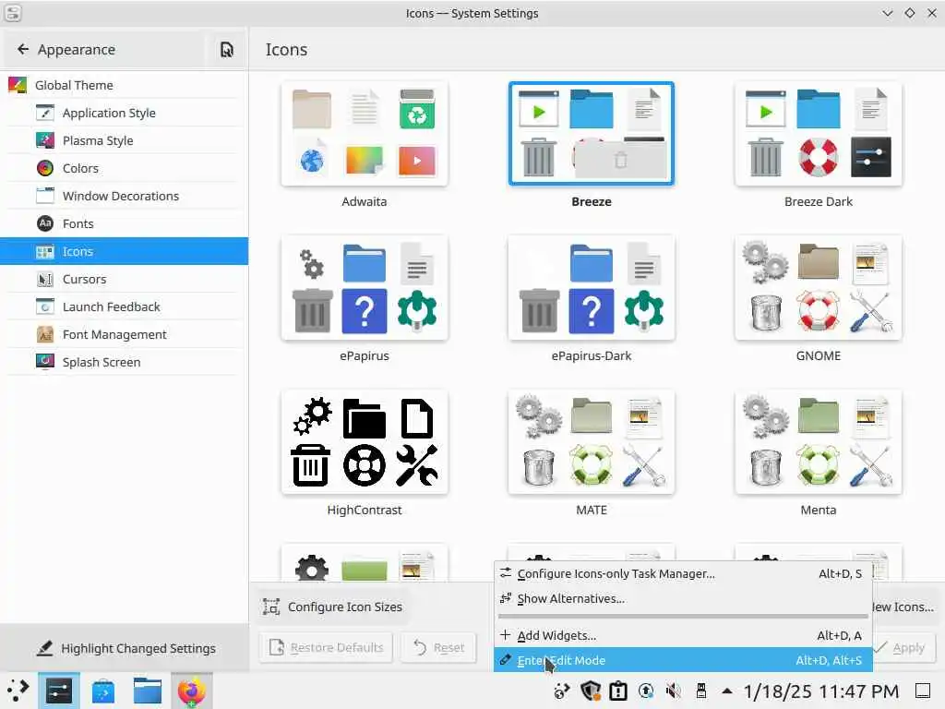Click the search icon next to Appearance header
The height and width of the screenshot is (709, 945).
(x=227, y=50)
